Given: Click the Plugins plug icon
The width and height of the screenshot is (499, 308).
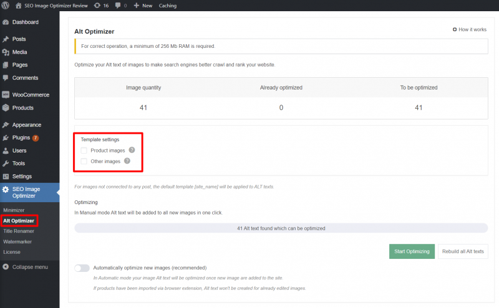Looking at the screenshot, I should click(6, 138).
